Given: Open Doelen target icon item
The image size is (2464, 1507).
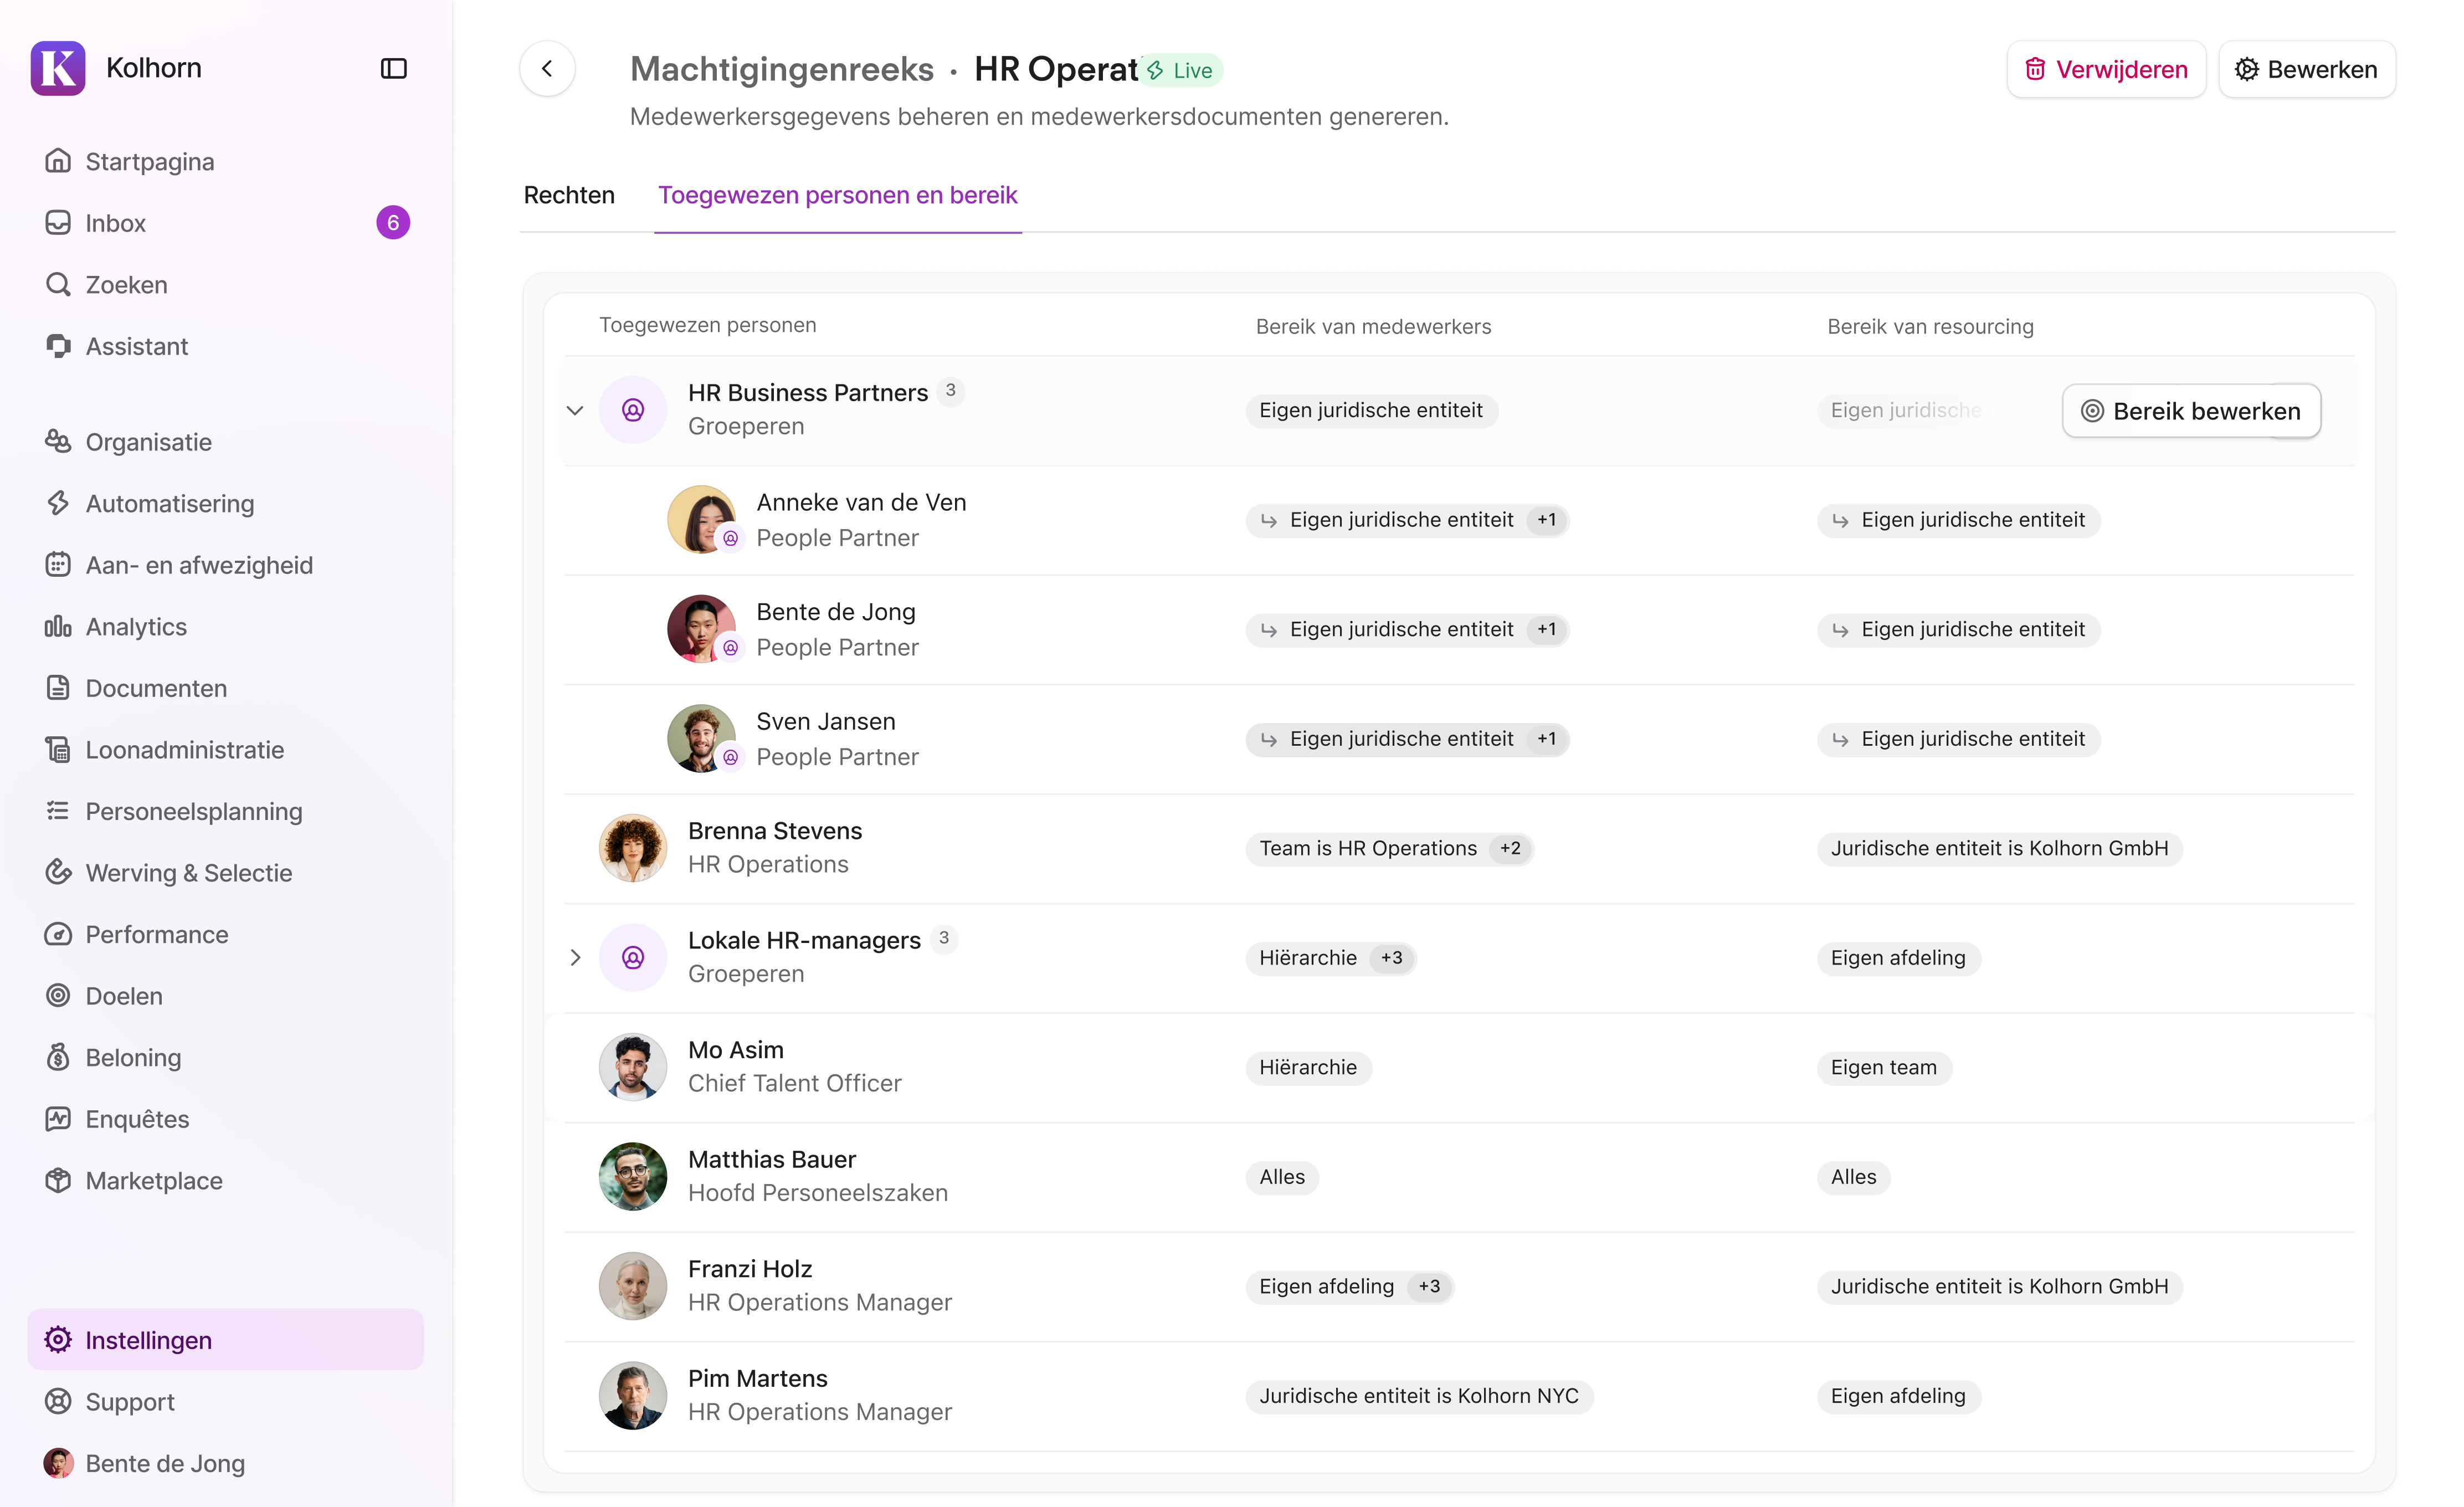Looking at the screenshot, I should (58, 995).
